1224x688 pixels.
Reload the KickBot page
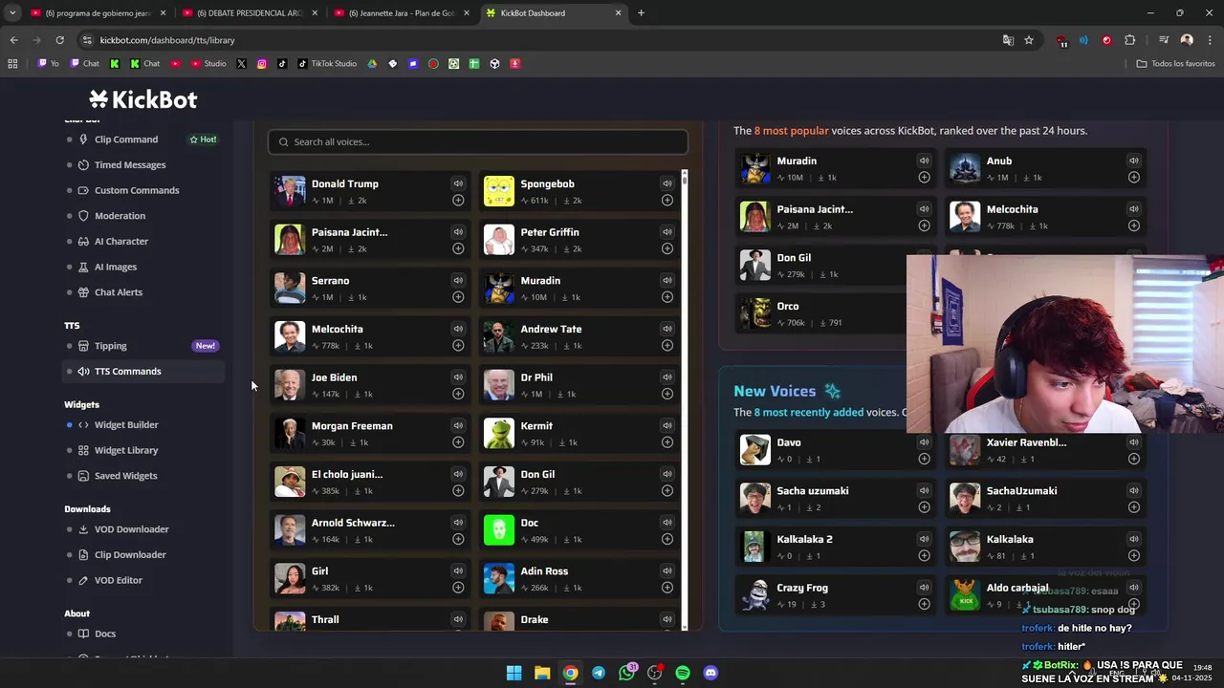click(x=59, y=40)
